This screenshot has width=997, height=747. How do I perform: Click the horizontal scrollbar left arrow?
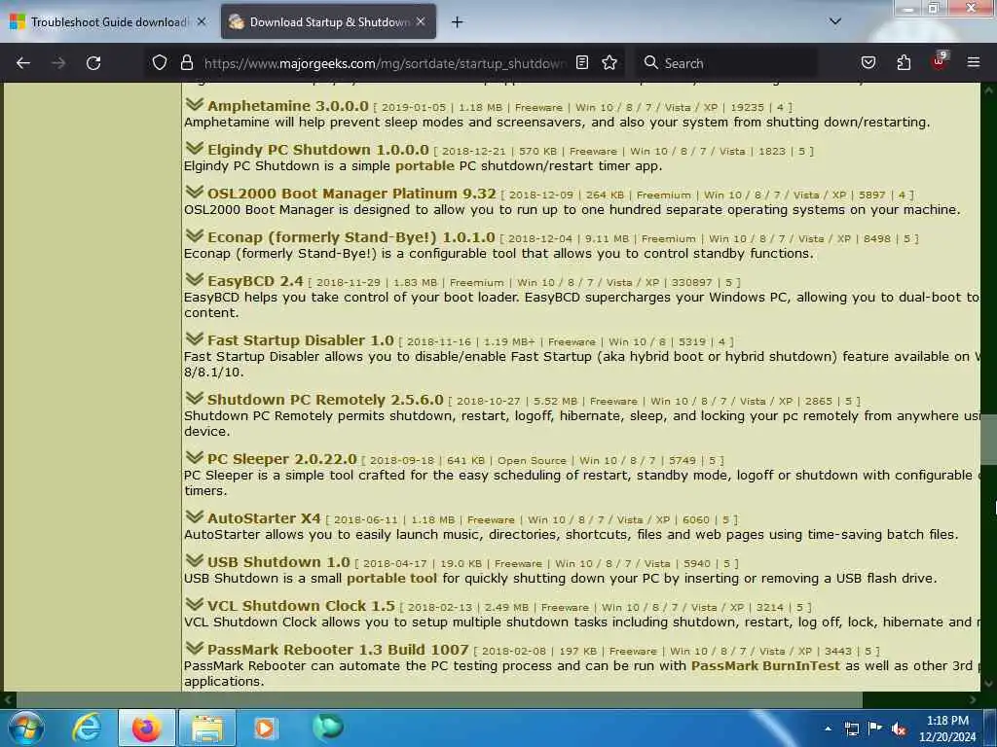pyautogui.click(x=8, y=700)
